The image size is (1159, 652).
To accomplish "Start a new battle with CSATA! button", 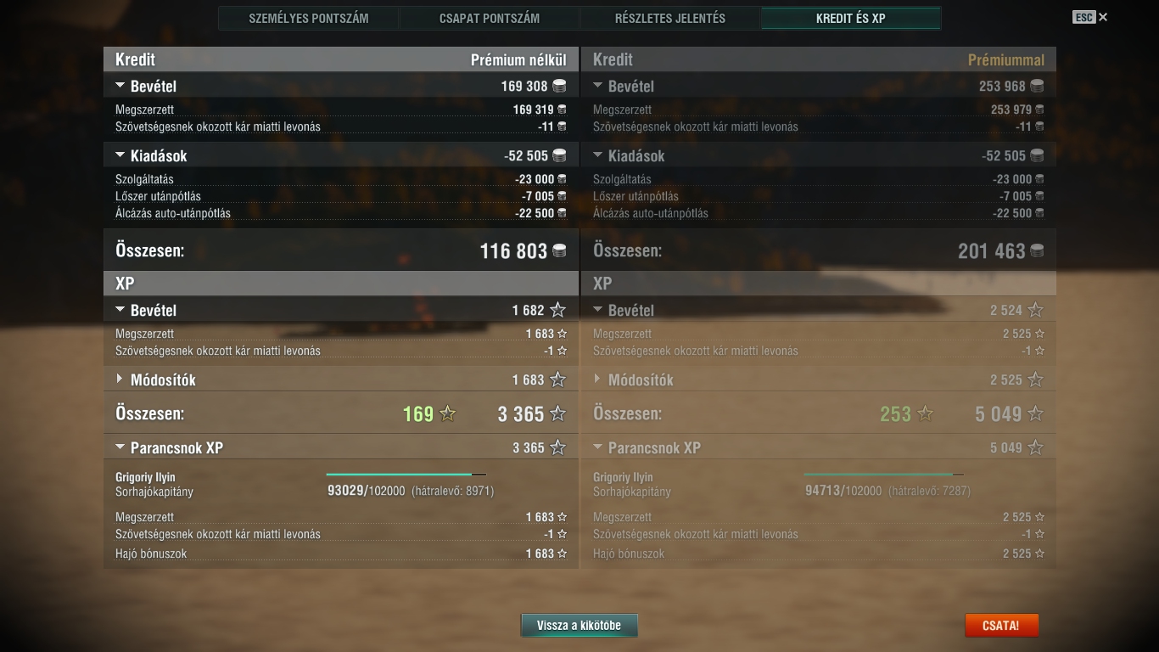I will click(x=1001, y=626).
